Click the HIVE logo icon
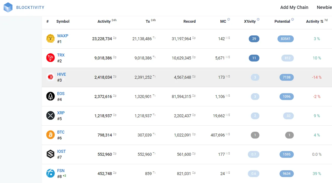 (51, 77)
